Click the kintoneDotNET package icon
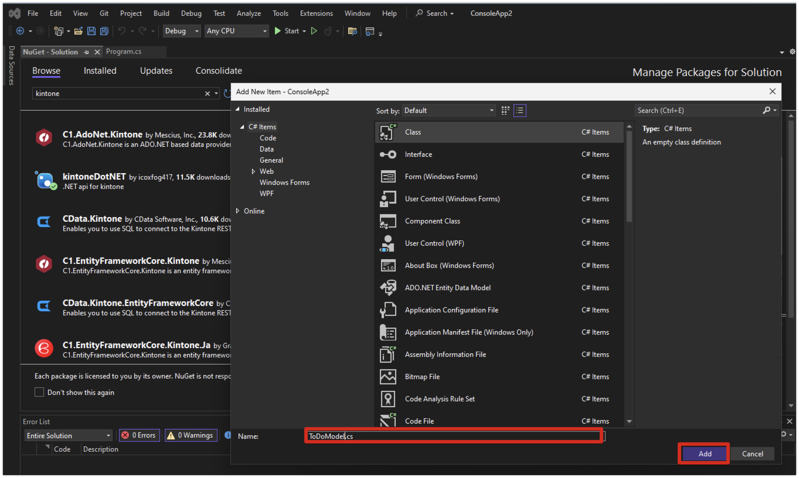This screenshot has width=799, height=478. pyautogui.click(x=45, y=180)
